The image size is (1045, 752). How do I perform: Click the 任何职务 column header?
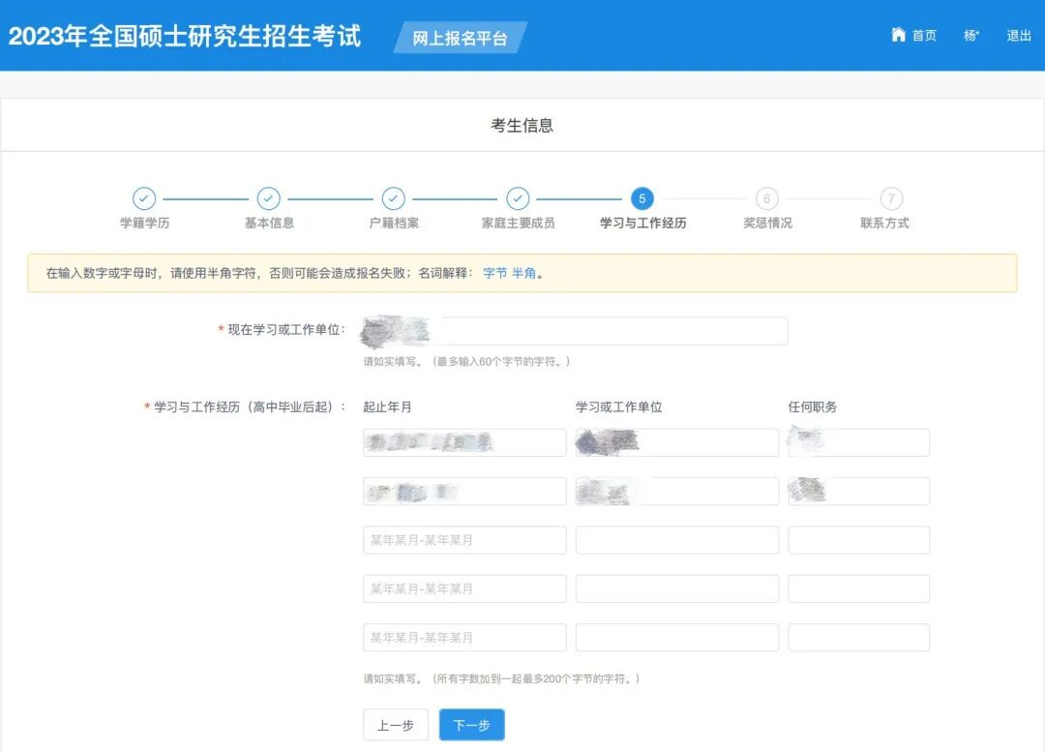point(813,406)
